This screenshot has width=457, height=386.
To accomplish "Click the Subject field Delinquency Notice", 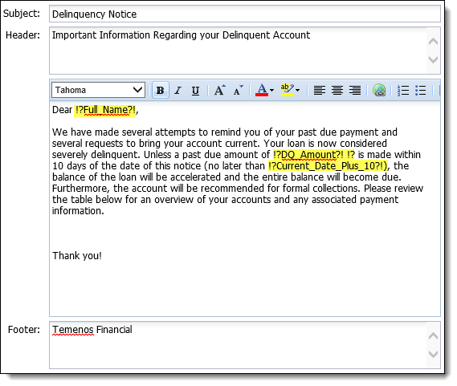I will click(x=245, y=14).
